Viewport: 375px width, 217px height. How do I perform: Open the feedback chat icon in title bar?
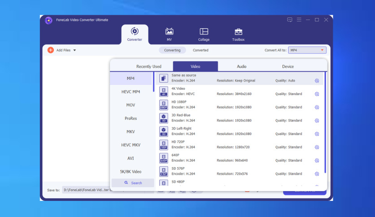290,20
